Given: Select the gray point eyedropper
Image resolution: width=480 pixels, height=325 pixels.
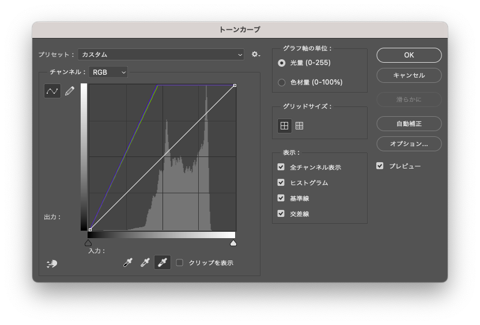Looking at the screenshot, I should click(x=145, y=262).
